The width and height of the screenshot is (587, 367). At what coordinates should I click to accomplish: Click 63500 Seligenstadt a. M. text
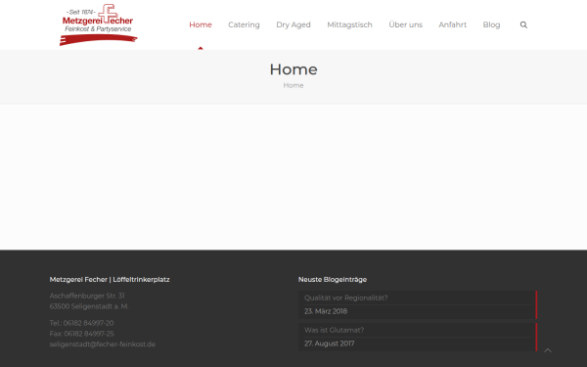89,306
